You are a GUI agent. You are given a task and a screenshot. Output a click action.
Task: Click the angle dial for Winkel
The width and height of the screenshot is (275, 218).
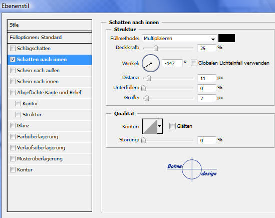tap(151, 63)
